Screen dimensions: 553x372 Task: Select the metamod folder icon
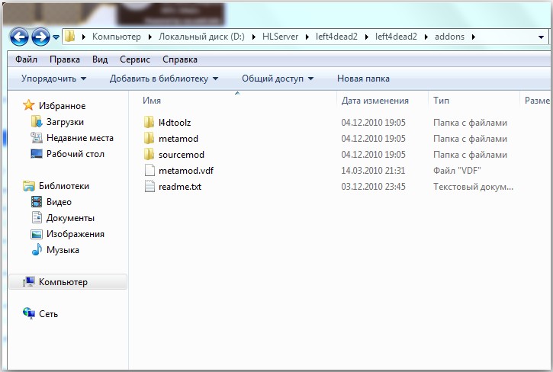click(149, 138)
